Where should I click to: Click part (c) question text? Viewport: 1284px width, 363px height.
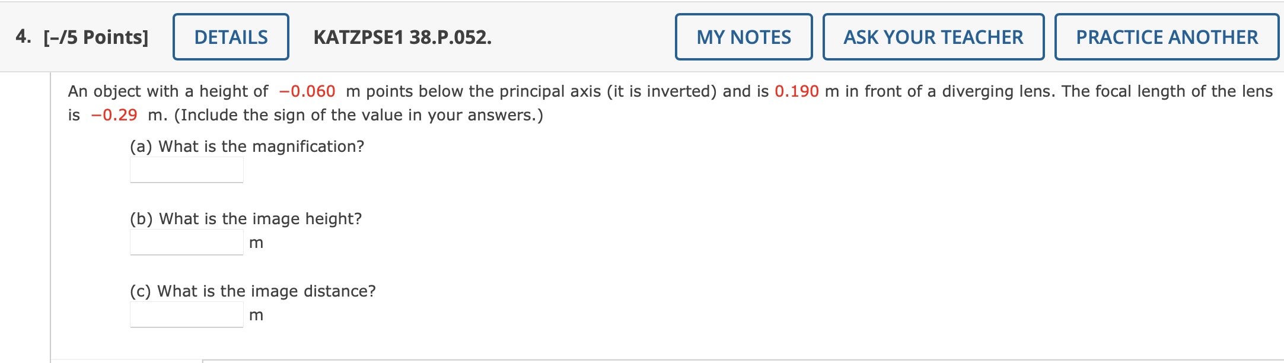tap(251, 290)
